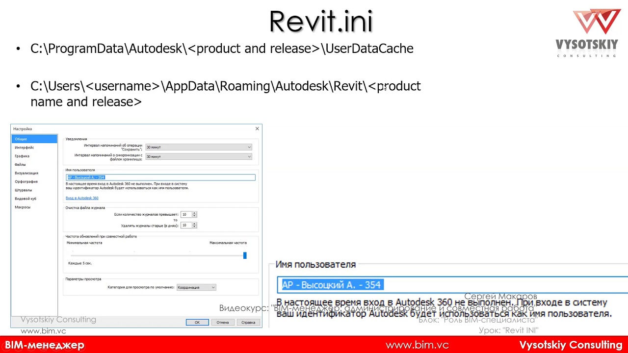Image resolution: width=628 pixels, height=353 pixels.
Task: Click the BIM-менеджер footer label
Action: [x=45, y=345]
